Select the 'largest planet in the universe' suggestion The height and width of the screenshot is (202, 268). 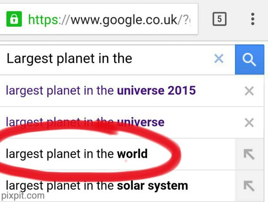(85, 122)
